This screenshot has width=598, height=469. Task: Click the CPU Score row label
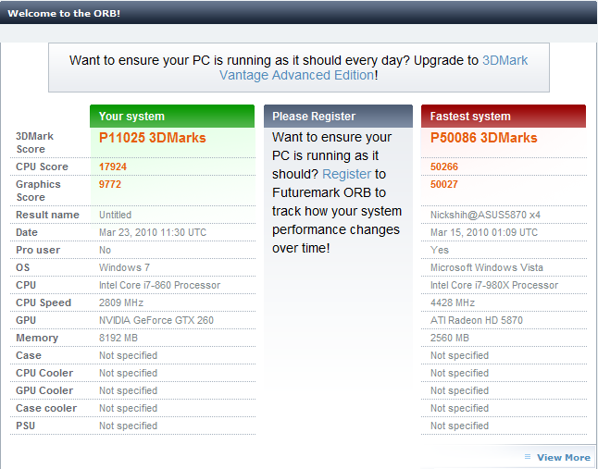click(x=42, y=167)
